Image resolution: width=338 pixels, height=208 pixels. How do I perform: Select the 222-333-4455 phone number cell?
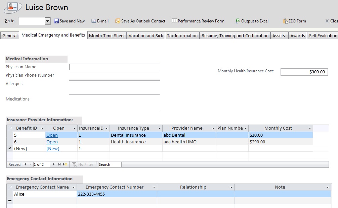117,194
